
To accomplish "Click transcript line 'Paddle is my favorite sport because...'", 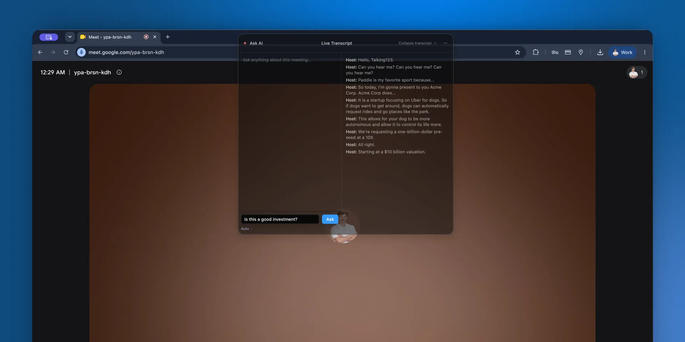I will coord(390,80).
